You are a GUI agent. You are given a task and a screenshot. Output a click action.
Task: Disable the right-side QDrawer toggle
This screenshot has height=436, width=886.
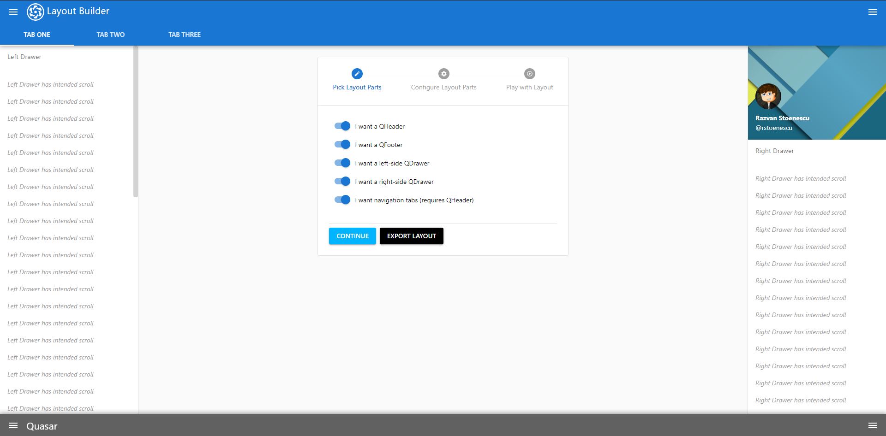(342, 181)
